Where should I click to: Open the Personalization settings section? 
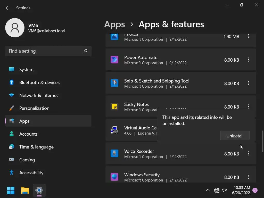(x=34, y=108)
